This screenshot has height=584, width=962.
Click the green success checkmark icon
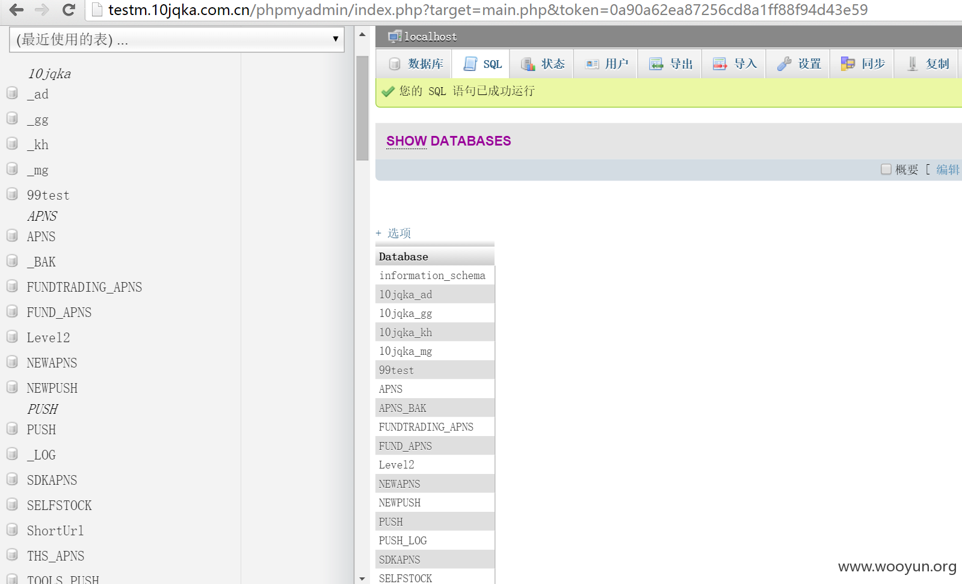click(388, 91)
